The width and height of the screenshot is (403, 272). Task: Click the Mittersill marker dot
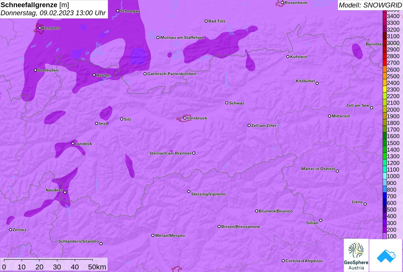pyautogui.click(x=330, y=116)
